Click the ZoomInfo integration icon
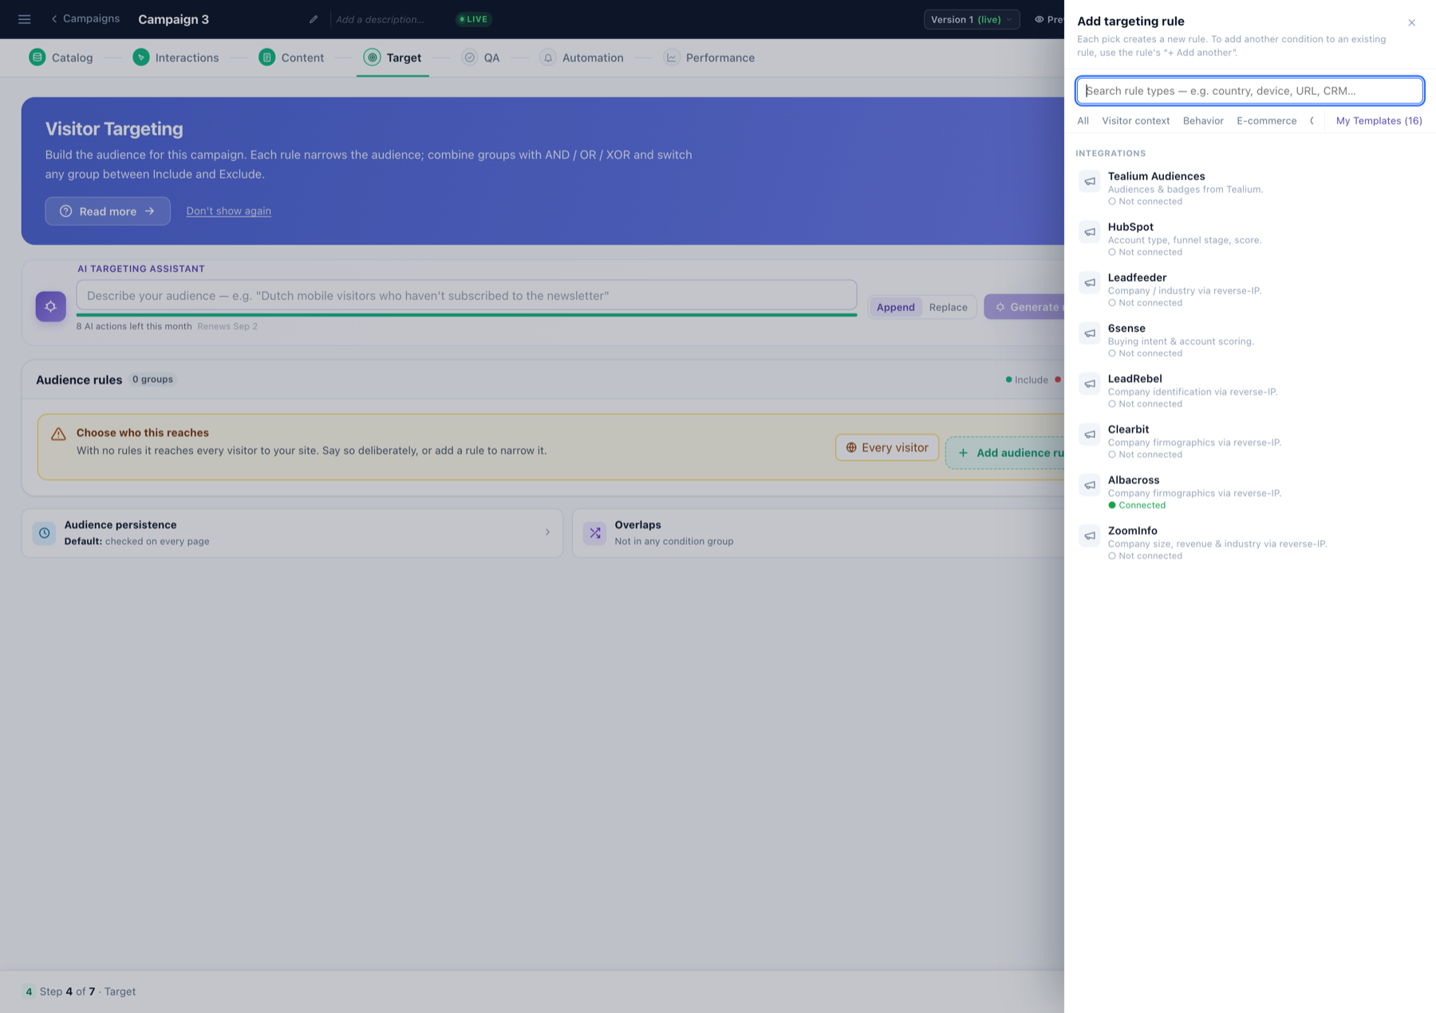This screenshot has width=1436, height=1013. [x=1090, y=536]
